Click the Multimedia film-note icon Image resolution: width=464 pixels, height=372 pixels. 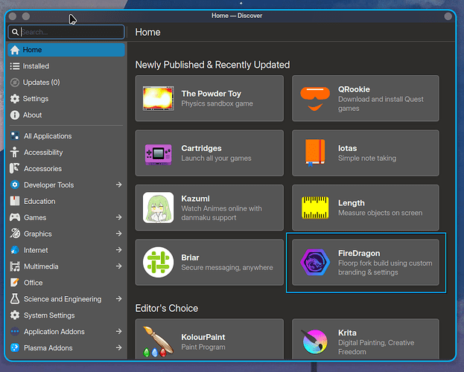[15, 266]
